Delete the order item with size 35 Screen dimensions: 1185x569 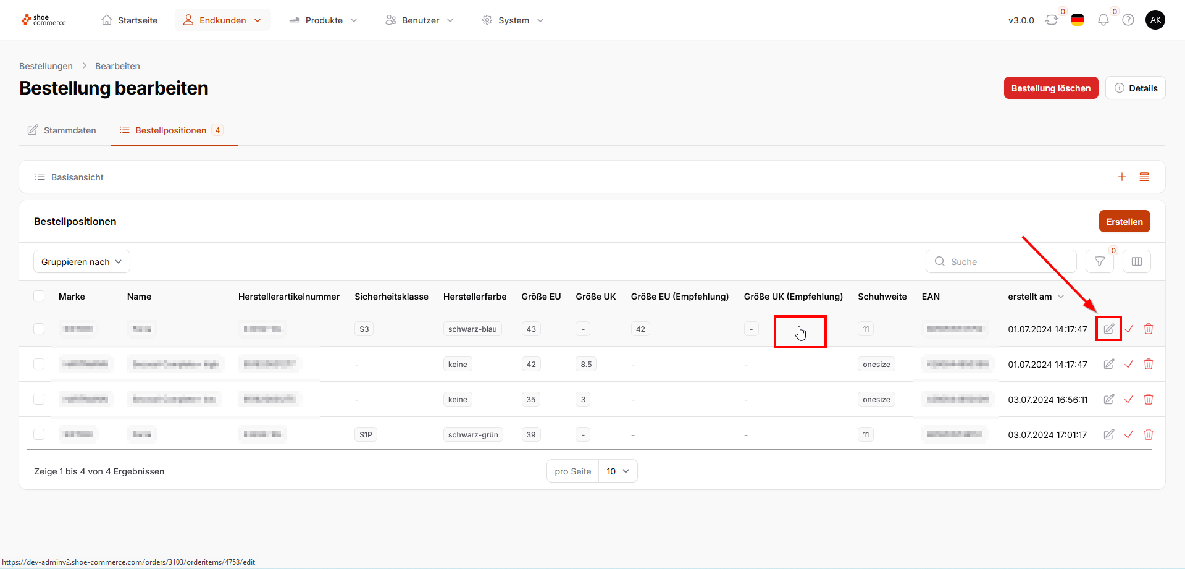tap(1149, 399)
